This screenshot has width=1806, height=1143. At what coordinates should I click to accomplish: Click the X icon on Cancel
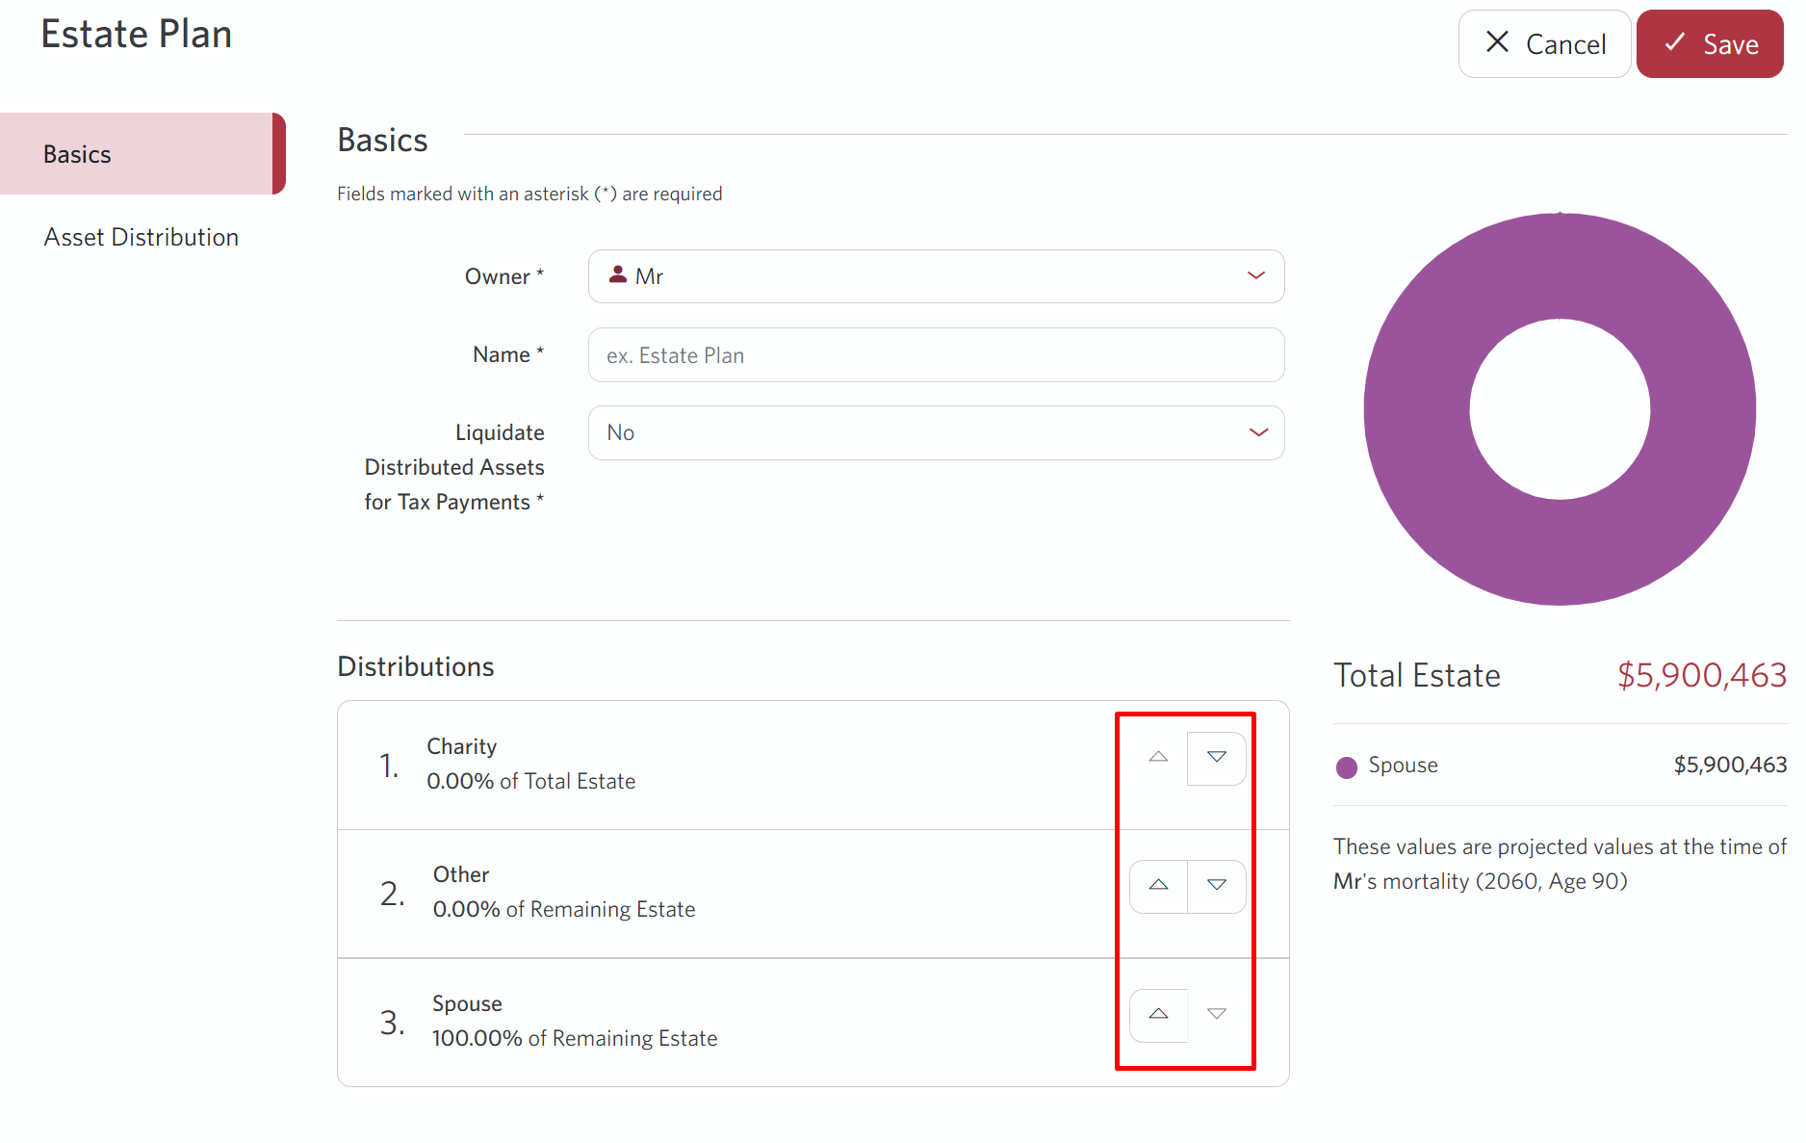1497,42
